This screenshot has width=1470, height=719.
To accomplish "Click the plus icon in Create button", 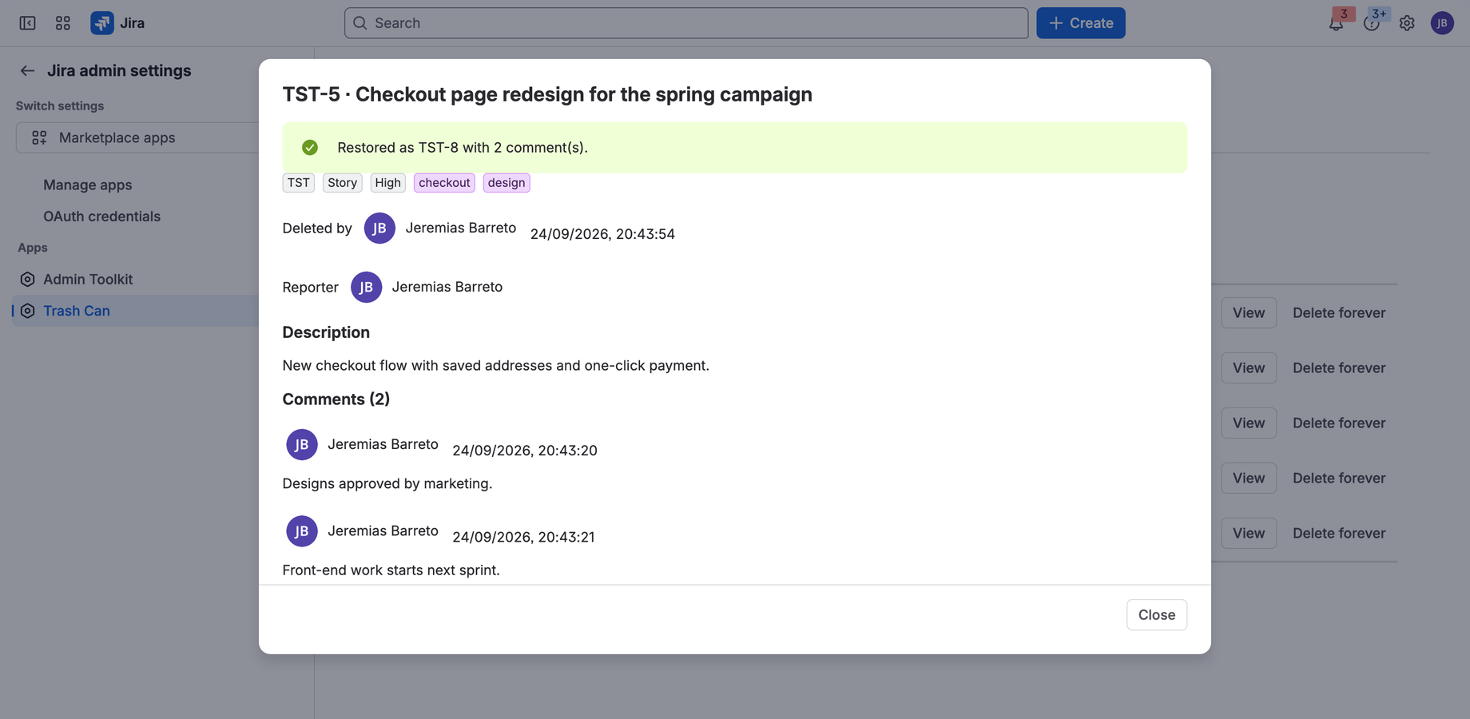I will [x=1055, y=23].
